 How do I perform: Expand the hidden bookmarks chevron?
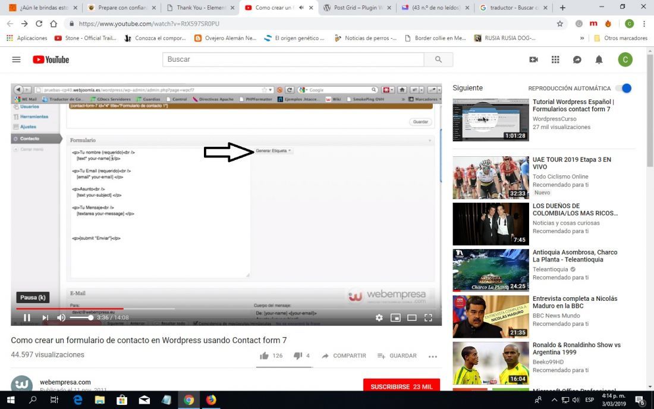[582, 38]
